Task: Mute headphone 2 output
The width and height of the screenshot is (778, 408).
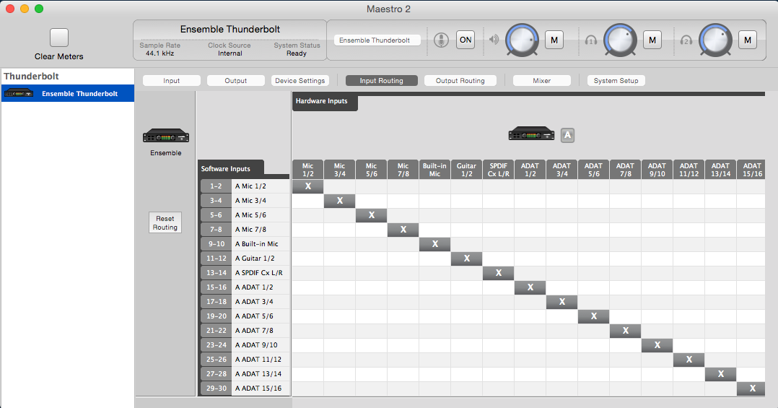Action: tap(748, 40)
